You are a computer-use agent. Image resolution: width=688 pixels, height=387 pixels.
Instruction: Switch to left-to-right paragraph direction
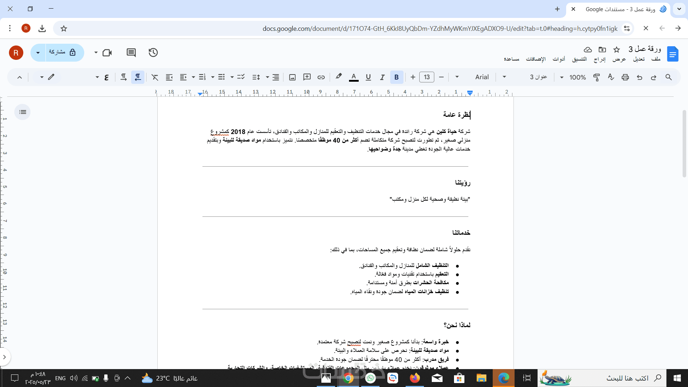tap(123, 77)
